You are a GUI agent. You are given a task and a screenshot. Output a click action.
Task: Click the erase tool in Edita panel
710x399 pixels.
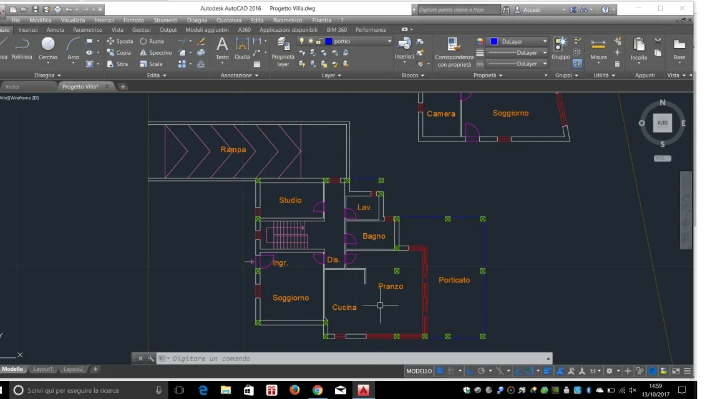201,41
